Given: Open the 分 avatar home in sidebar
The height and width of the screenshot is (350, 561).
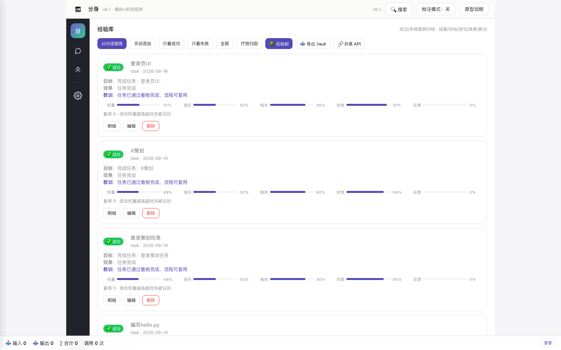Looking at the screenshot, I should pyautogui.click(x=78, y=31).
